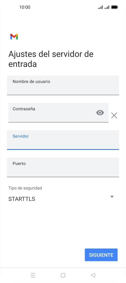Tap the Servidor field label

click(x=21, y=136)
